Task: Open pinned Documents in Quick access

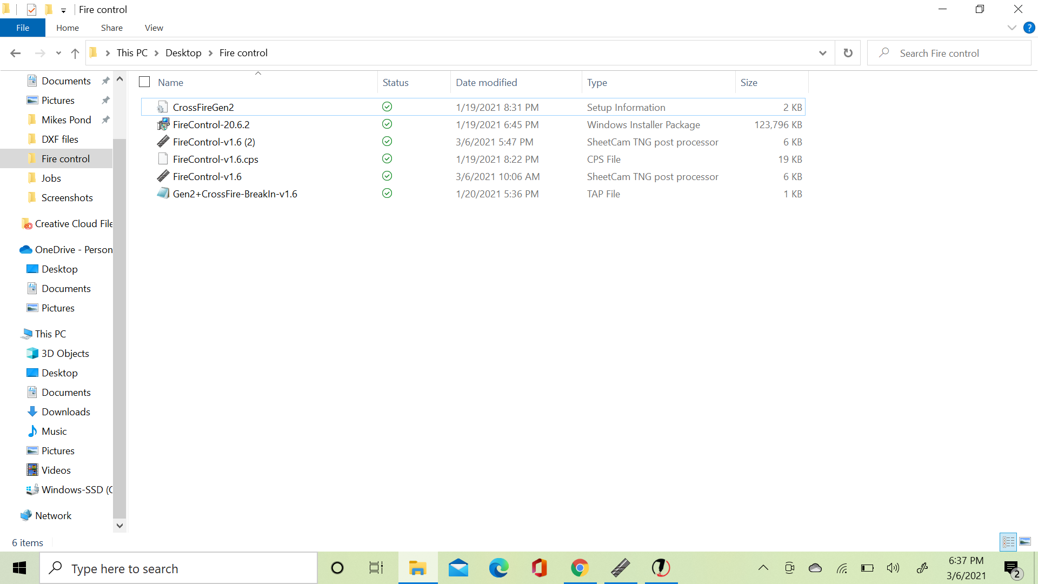Action: click(66, 81)
